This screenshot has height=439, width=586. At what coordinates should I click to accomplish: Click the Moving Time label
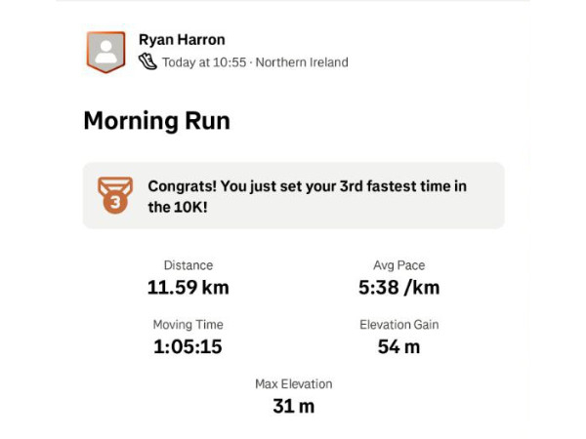coord(188,325)
